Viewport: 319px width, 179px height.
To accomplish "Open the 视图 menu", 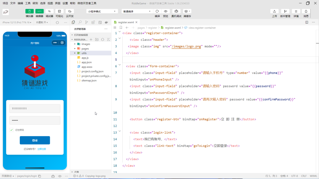I will coord(50,3).
